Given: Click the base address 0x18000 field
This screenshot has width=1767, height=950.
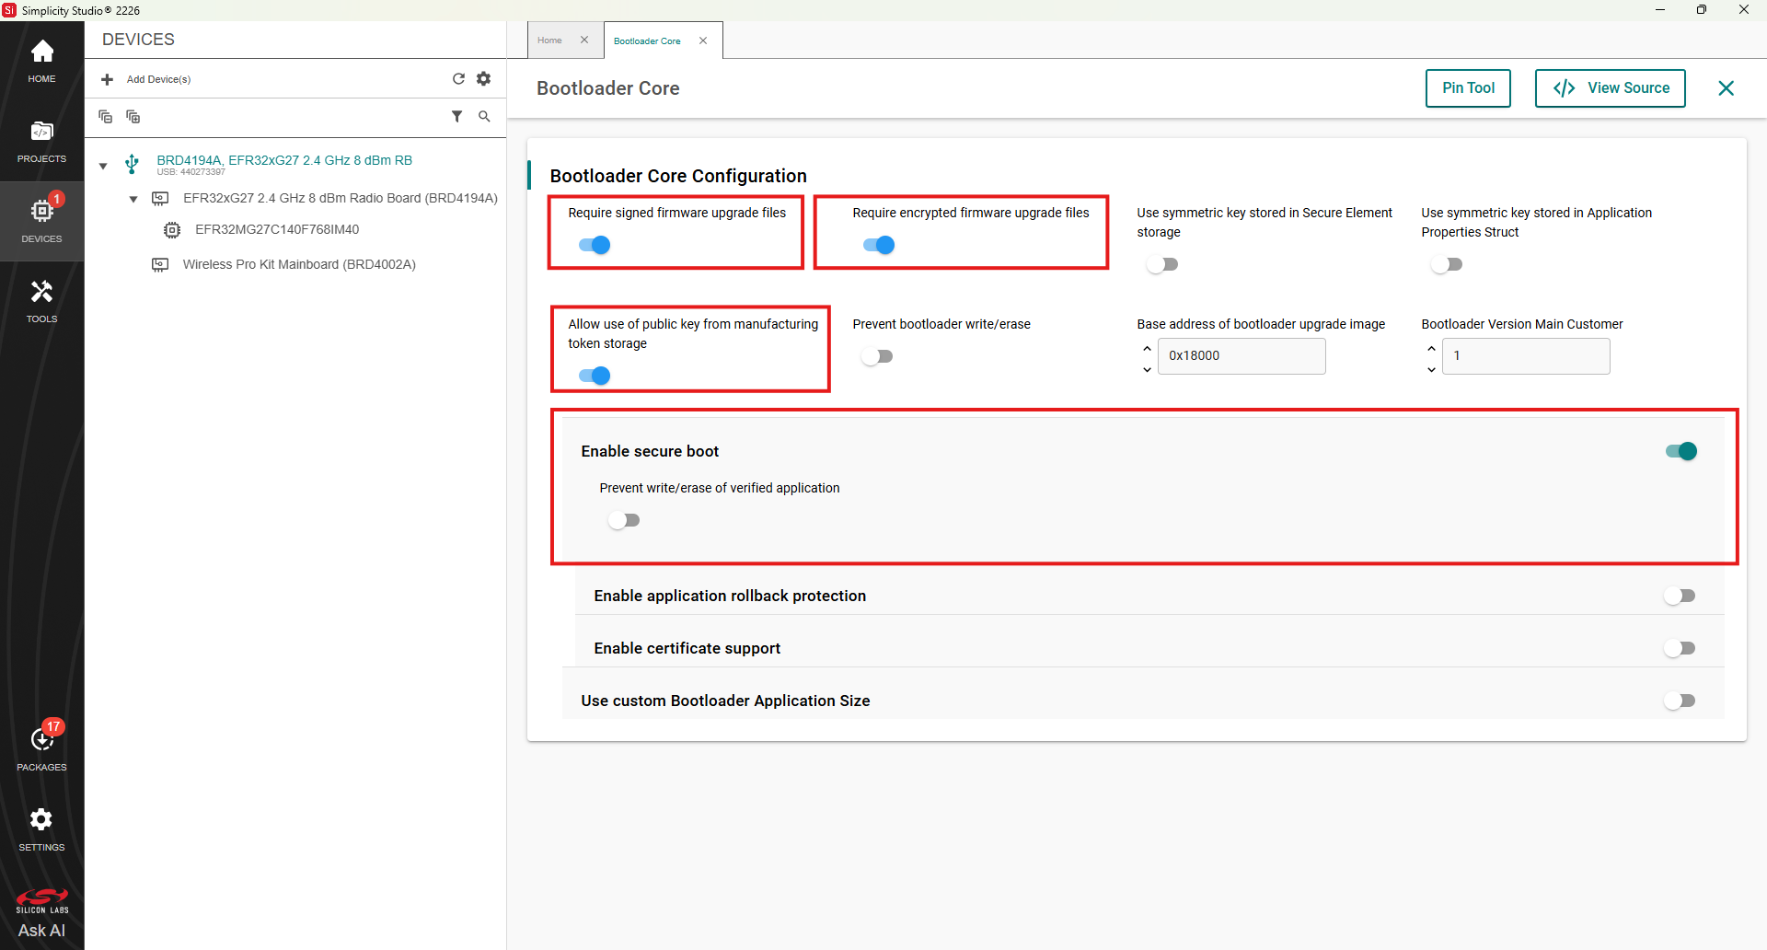Looking at the screenshot, I should pyautogui.click(x=1242, y=356).
